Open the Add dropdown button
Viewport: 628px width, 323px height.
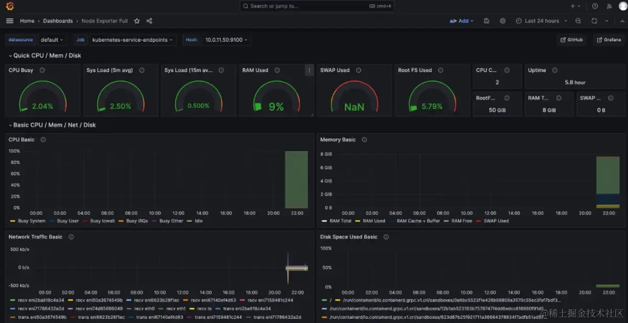pos(462,21)
